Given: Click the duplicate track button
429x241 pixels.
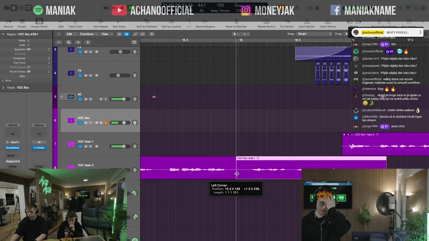Looking at the screenshot, I should [68, 42].
